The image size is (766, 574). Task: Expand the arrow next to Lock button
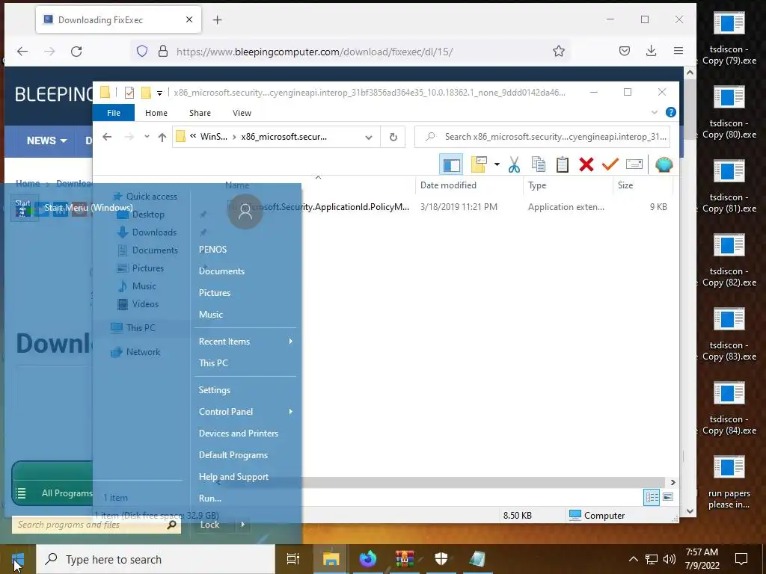pos(243,525)
